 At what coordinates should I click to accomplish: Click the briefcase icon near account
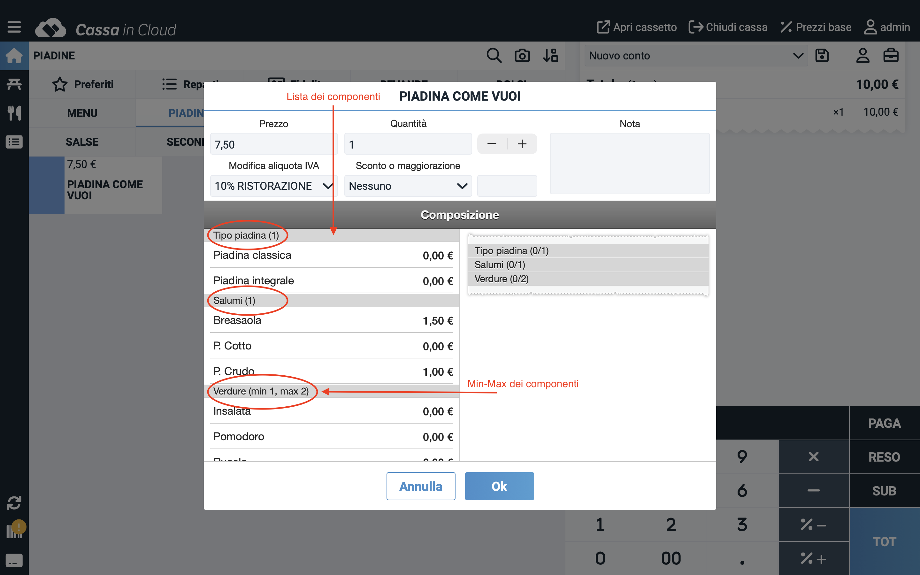[890, 56]
